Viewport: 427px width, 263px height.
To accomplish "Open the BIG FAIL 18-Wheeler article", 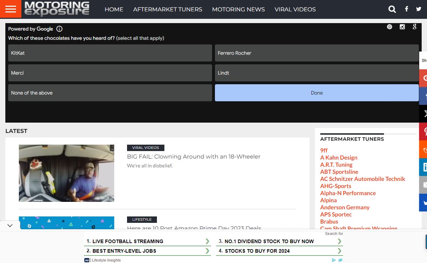I will pos(194,157).
